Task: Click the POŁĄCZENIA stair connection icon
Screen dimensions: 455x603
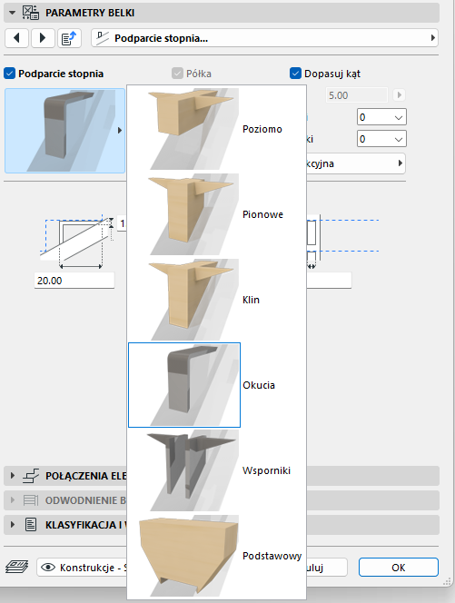Action: (x=31, y=476)
